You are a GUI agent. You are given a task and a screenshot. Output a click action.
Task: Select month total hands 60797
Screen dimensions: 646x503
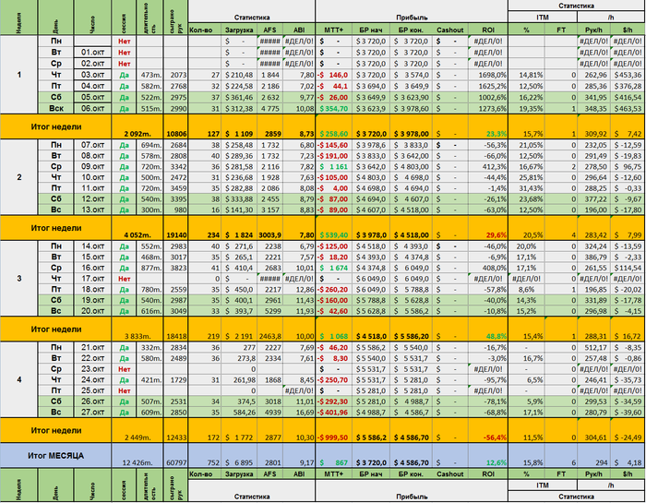coord(176,456)
